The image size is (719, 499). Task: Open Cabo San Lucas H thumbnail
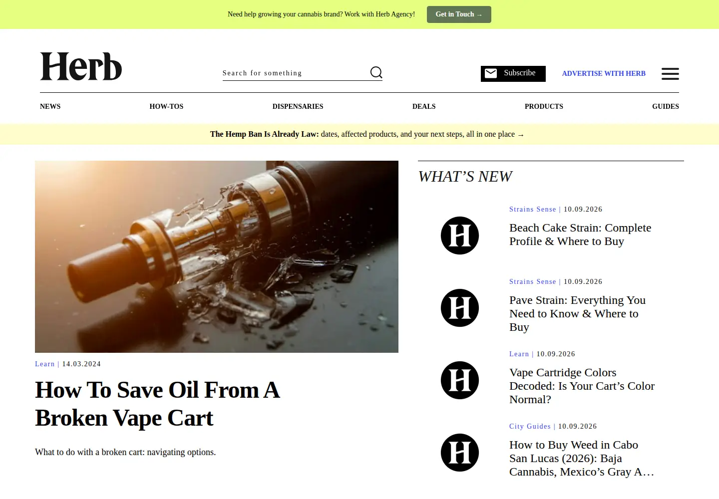tap(460, 453)
